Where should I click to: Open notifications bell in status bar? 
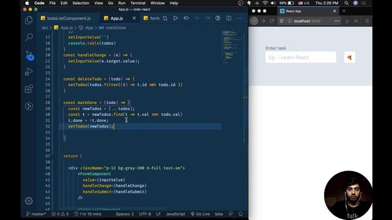pos(241,214)
